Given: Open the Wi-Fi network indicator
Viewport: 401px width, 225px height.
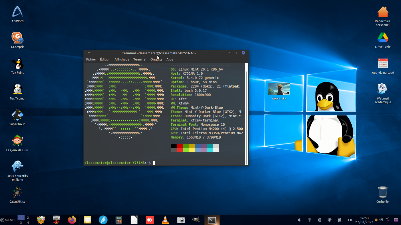Looking at the screenshot, I should pos(310,220).
